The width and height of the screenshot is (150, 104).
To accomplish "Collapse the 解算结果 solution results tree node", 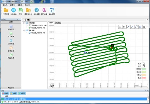I will pos(24,30).
